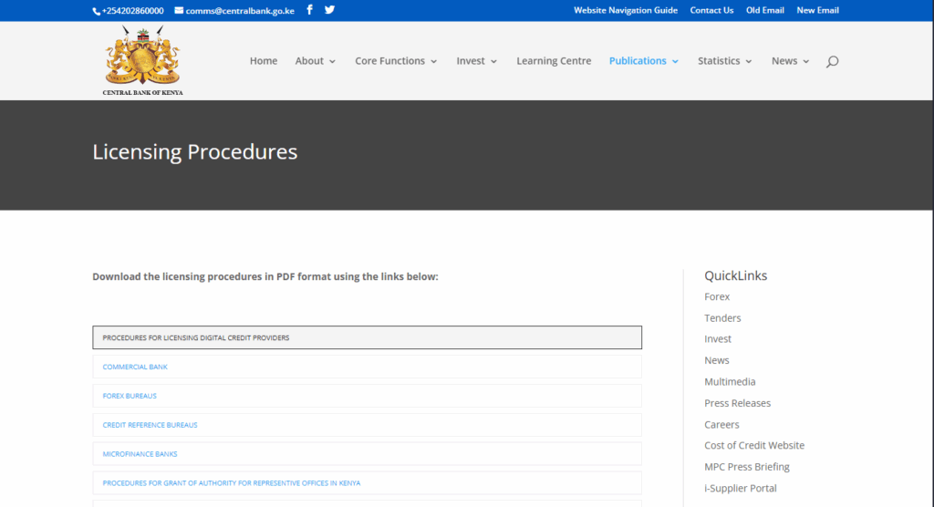The width and height of the screenshot is (934, 507).
Task: Open the Learning Centre page
Action: [x=554, y=61]
